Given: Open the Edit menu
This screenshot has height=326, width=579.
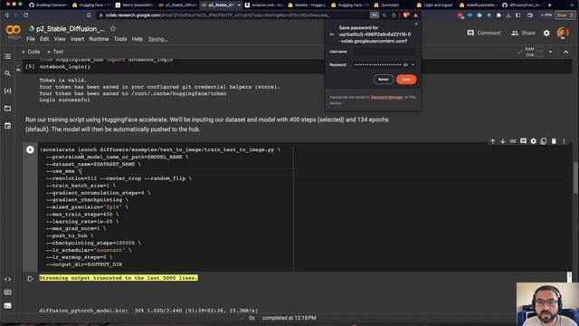Looking at the screenshot, I should [44, 39].
